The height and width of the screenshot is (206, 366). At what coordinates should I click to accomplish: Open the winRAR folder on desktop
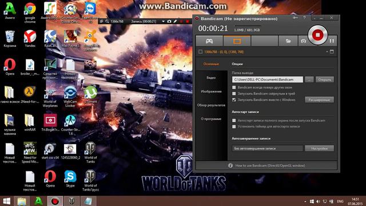(30, 122)
